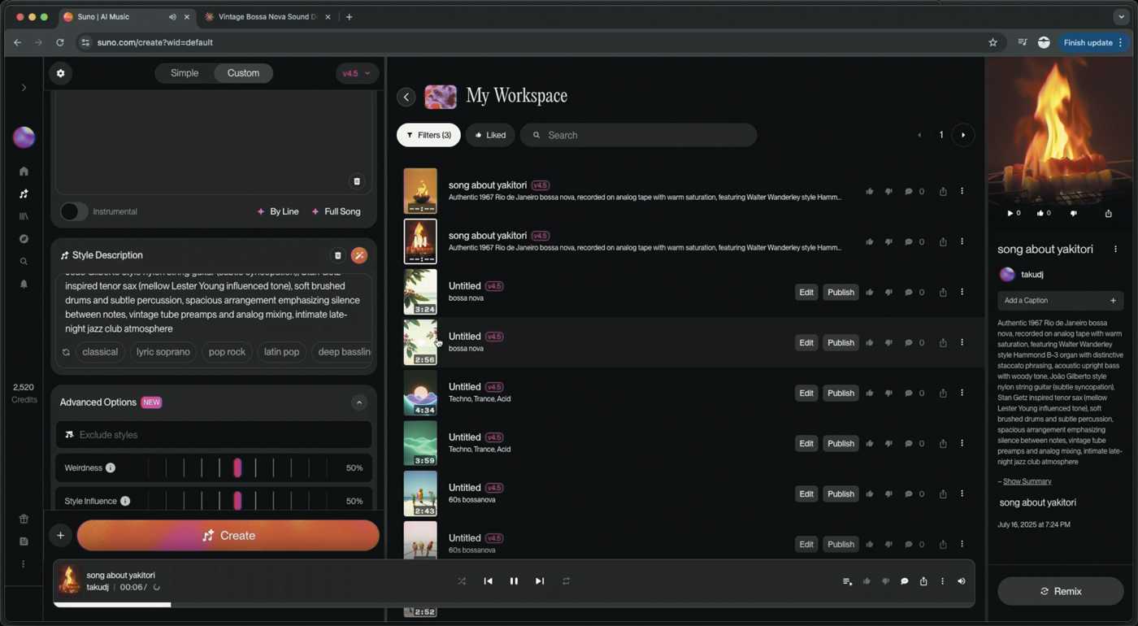Click the shuffle icon in player bar
The image size is (1138, 626).
pyautogui.click(x=462, y=581)
